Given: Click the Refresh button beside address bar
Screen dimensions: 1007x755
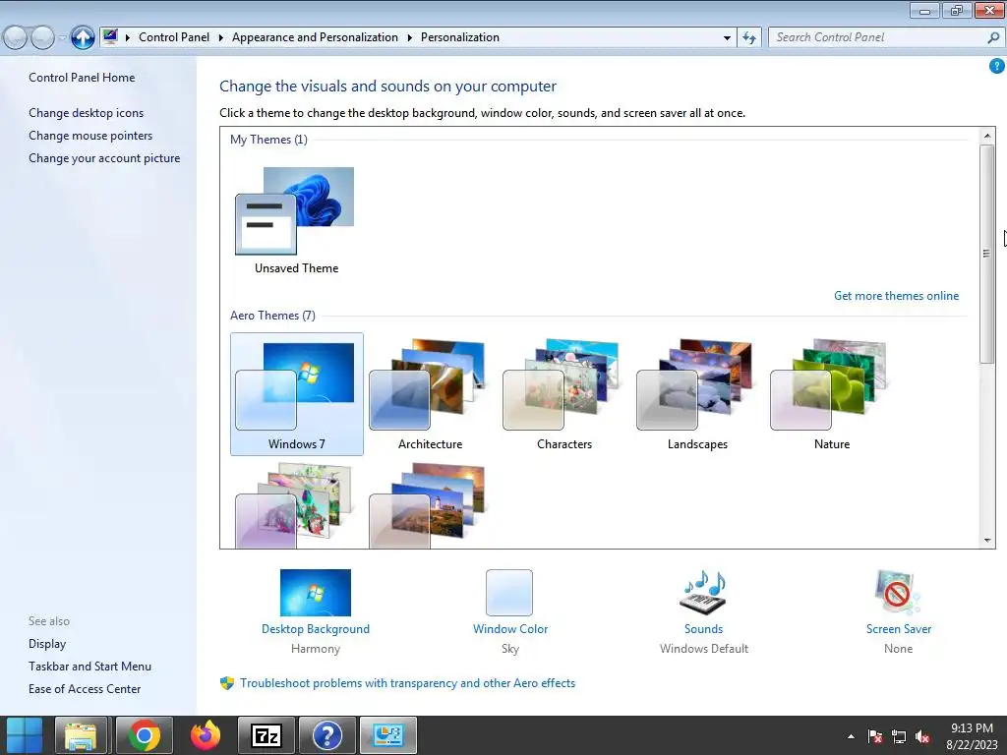Looking at the screenshot, I should 748,38.
